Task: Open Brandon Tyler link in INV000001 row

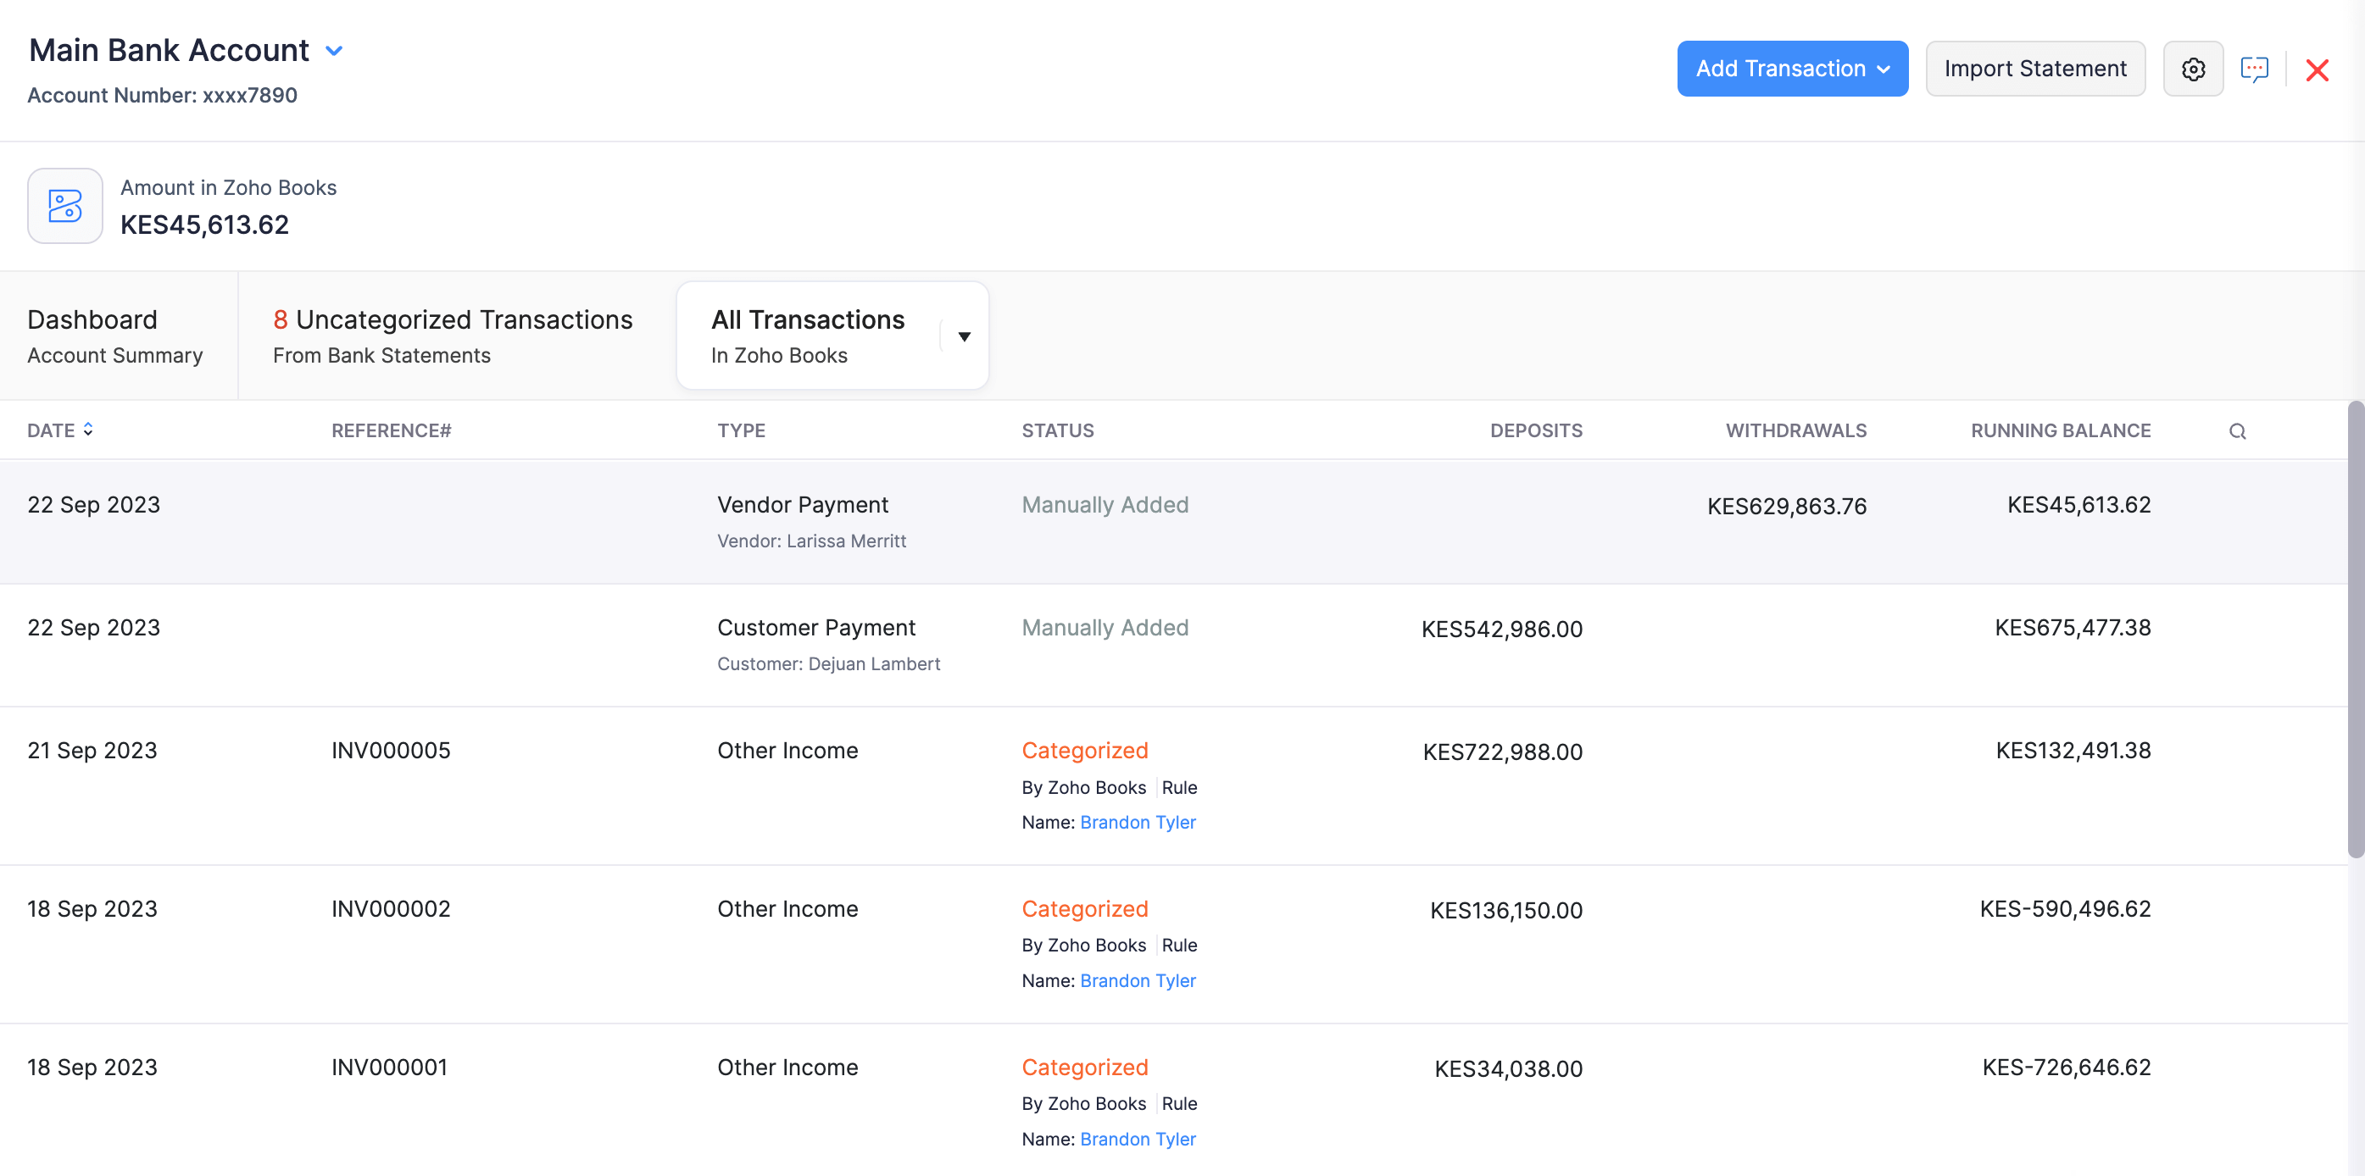Action: pyautogui.click(x=1138, y=1139)
